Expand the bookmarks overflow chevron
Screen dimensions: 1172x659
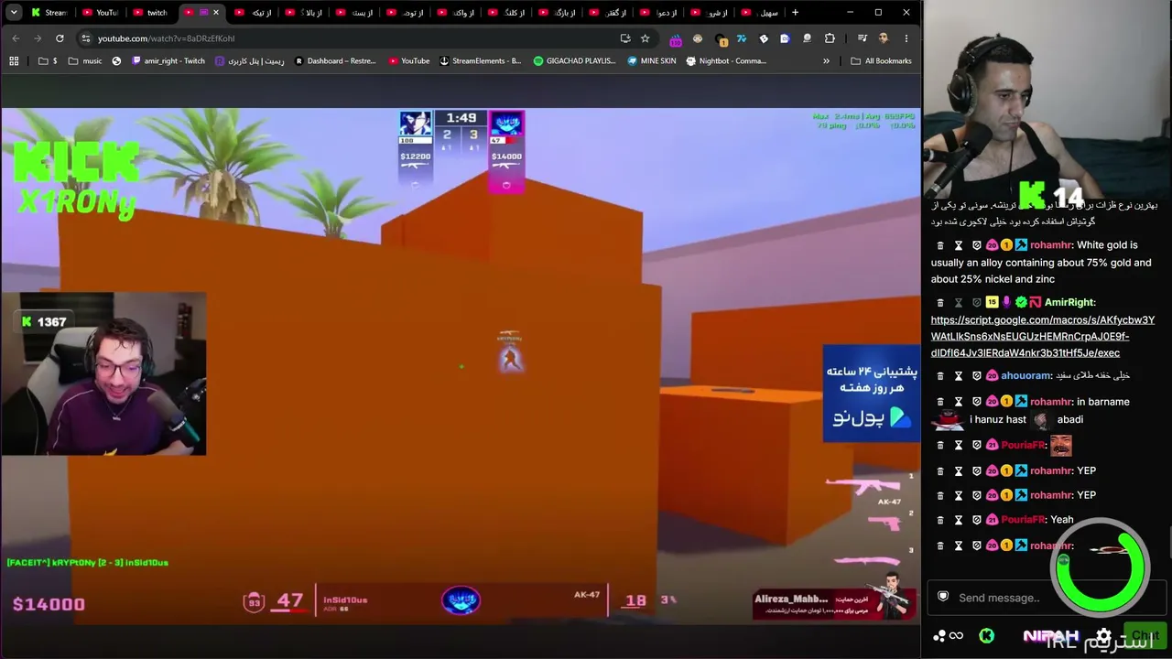pos(826,61)
